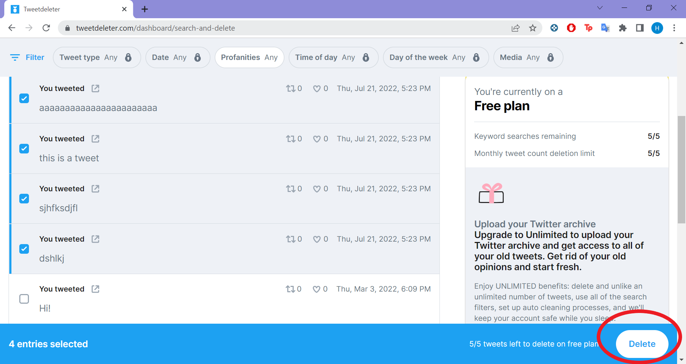
Task: Click the lock icon on Day of the week filter
Action: (x=476, y=57)
